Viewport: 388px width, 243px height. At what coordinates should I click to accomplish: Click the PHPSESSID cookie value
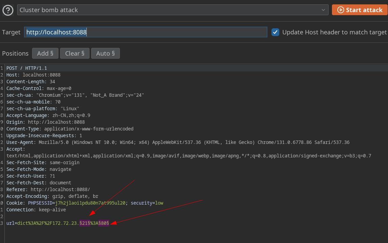[90, 203]
